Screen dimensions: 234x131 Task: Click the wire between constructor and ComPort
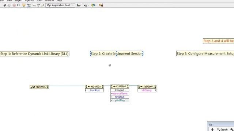pos(67,86)
